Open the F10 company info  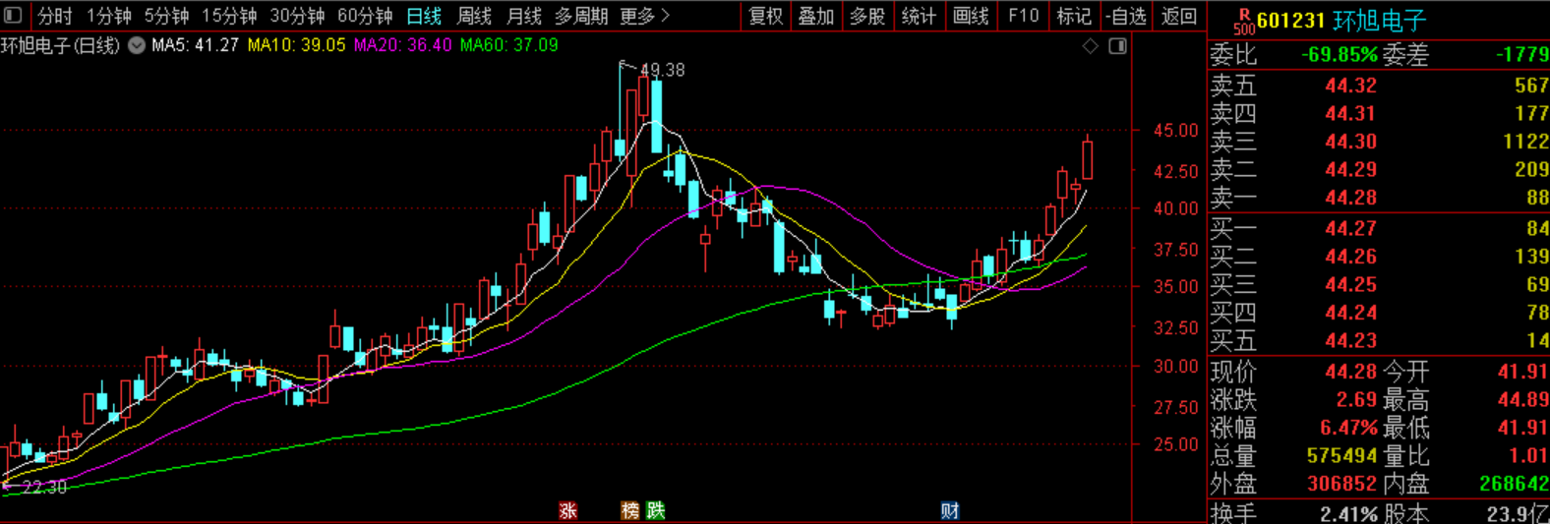[1023, 16]
